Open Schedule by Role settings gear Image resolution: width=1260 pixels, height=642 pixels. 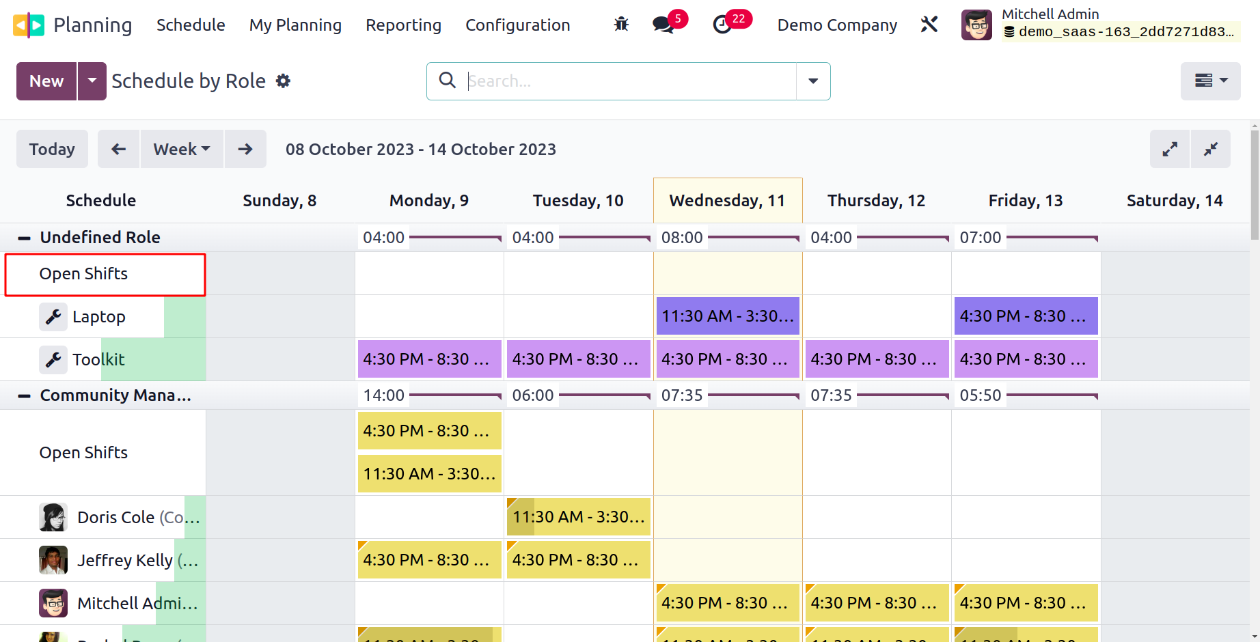284,81
